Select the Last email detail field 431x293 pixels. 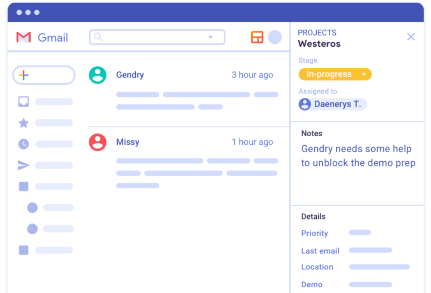tap(347, 251)
